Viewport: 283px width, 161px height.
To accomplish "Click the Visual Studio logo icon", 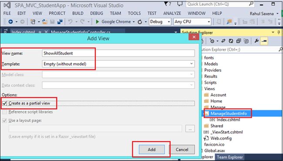I will pos(7,5).
